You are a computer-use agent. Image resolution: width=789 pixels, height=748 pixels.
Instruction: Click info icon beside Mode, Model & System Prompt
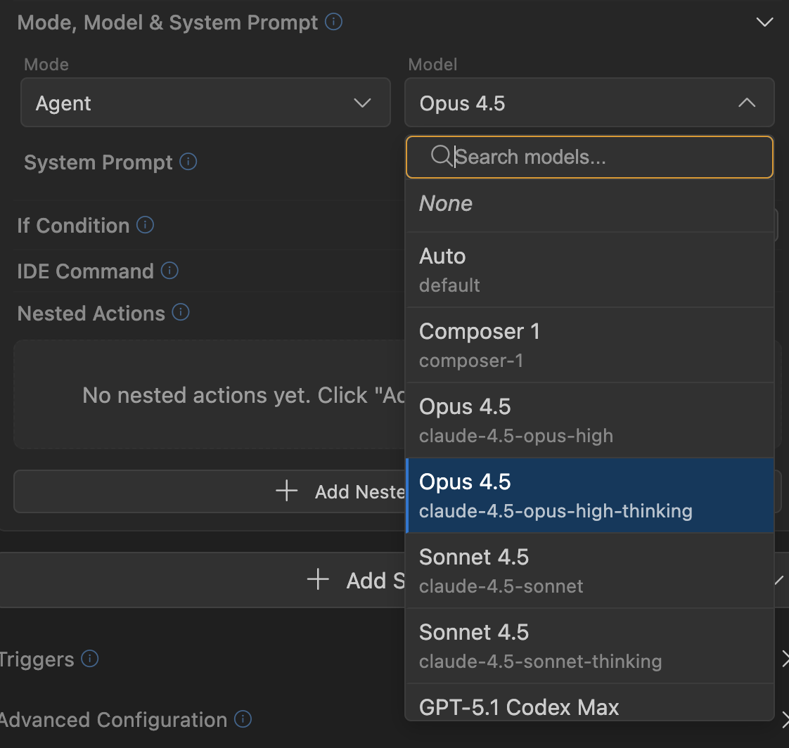(x=335, y=22)
